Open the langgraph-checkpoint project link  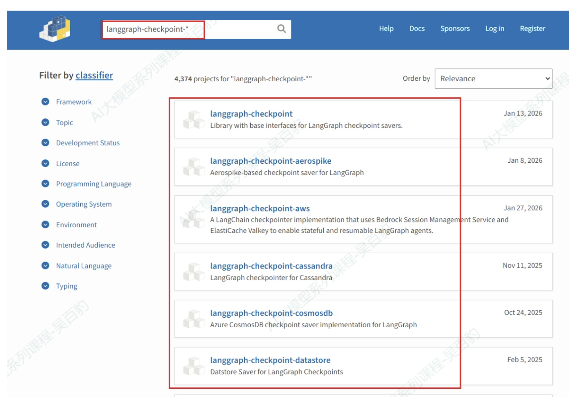coord(251,114)
